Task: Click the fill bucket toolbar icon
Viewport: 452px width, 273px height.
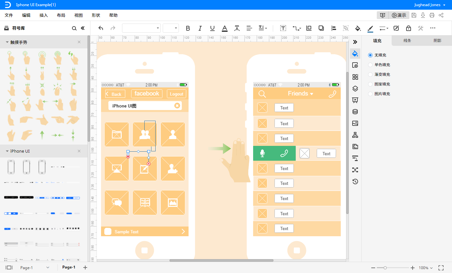Action: (x=358, y=28)
